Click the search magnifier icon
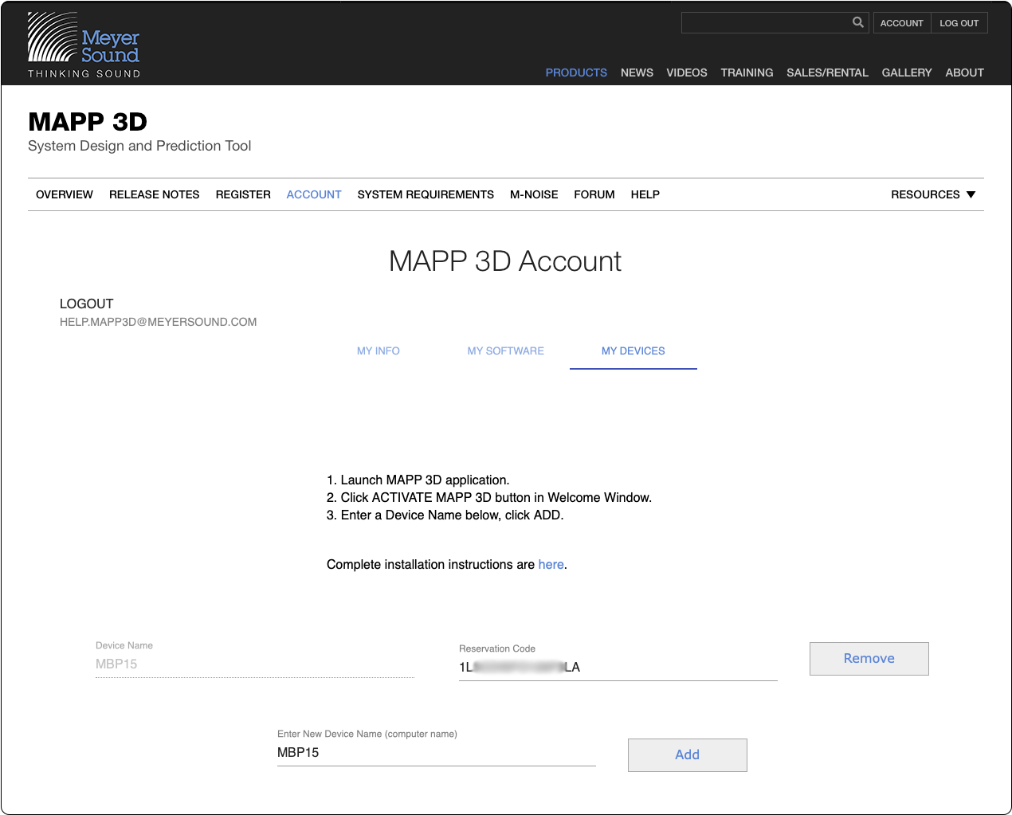The image size is (1012, 815). pyautogui.click(x=857, y=22)
